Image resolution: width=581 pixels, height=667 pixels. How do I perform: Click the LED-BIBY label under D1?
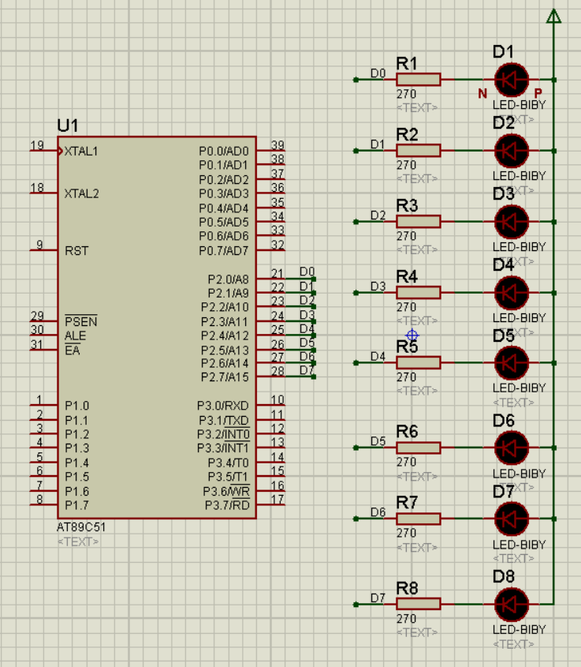519,105
